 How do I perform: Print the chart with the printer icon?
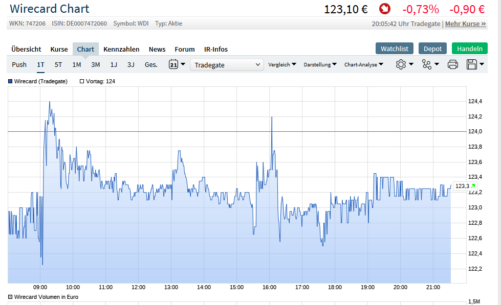[453, 64]
